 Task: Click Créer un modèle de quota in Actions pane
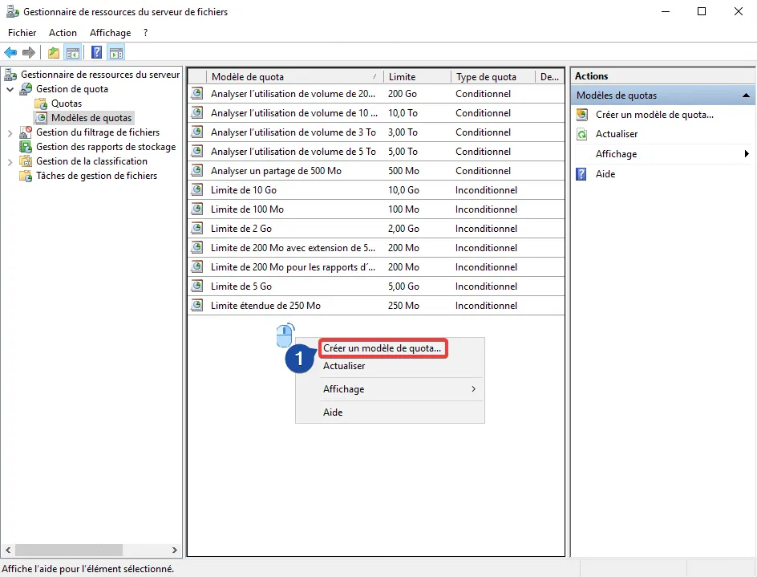[654, 115]
